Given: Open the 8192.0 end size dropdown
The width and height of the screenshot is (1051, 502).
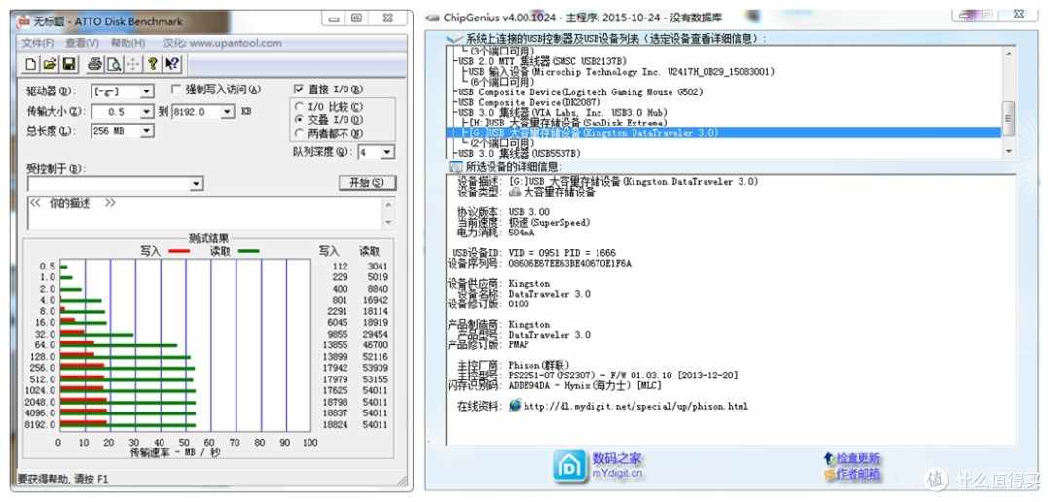Looking at the screenshot, I should [x=227, y=111].
